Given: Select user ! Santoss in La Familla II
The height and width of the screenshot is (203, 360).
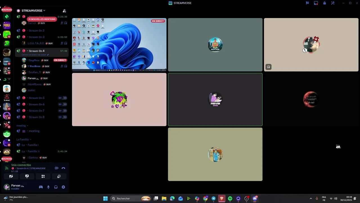Looking at the screenshot, I should pyautogui.click(x=33, y=158).
